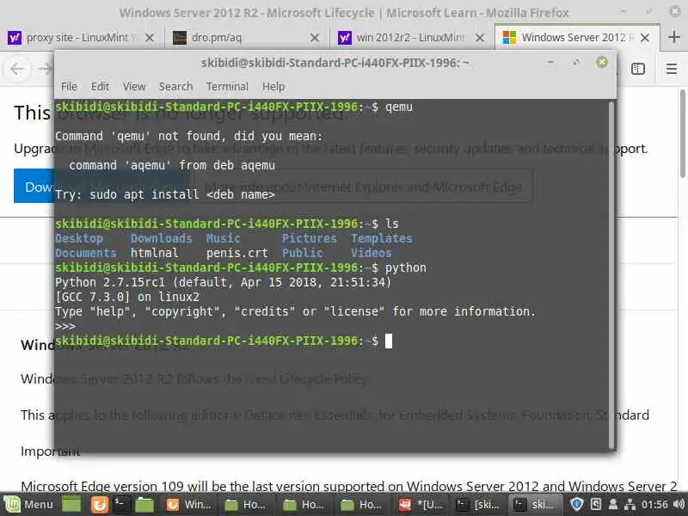Viewport: 688px width, 516px height.
Task: Click the 'Documents' directory name in terminal
Action: click(x=85, y=253)
